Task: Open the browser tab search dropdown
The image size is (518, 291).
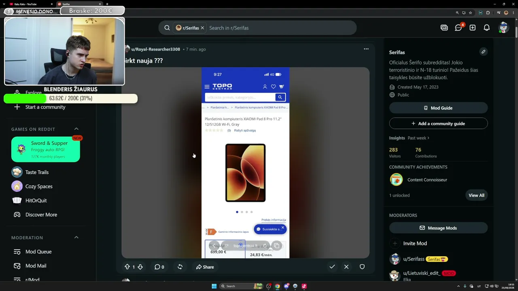Action: pos(3,4)
